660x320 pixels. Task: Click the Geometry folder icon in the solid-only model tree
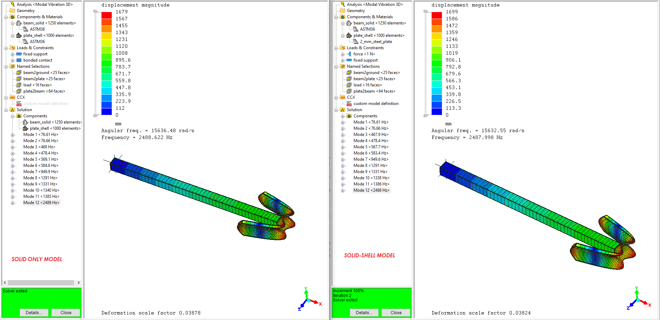(12, 11)
